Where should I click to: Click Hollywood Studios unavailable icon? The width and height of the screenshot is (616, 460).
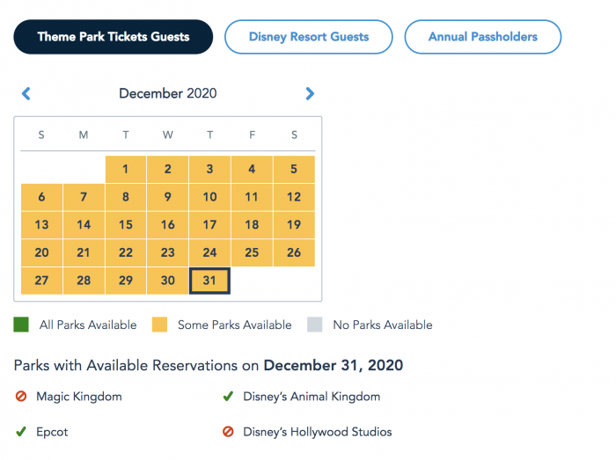point(228,432)
